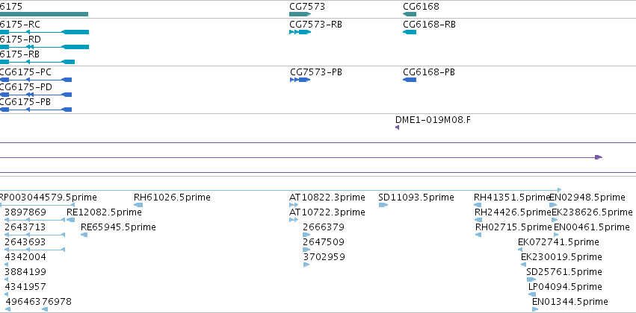Click the RH61026.5prime EST glyph
The image size is (636, 313).
138,205
